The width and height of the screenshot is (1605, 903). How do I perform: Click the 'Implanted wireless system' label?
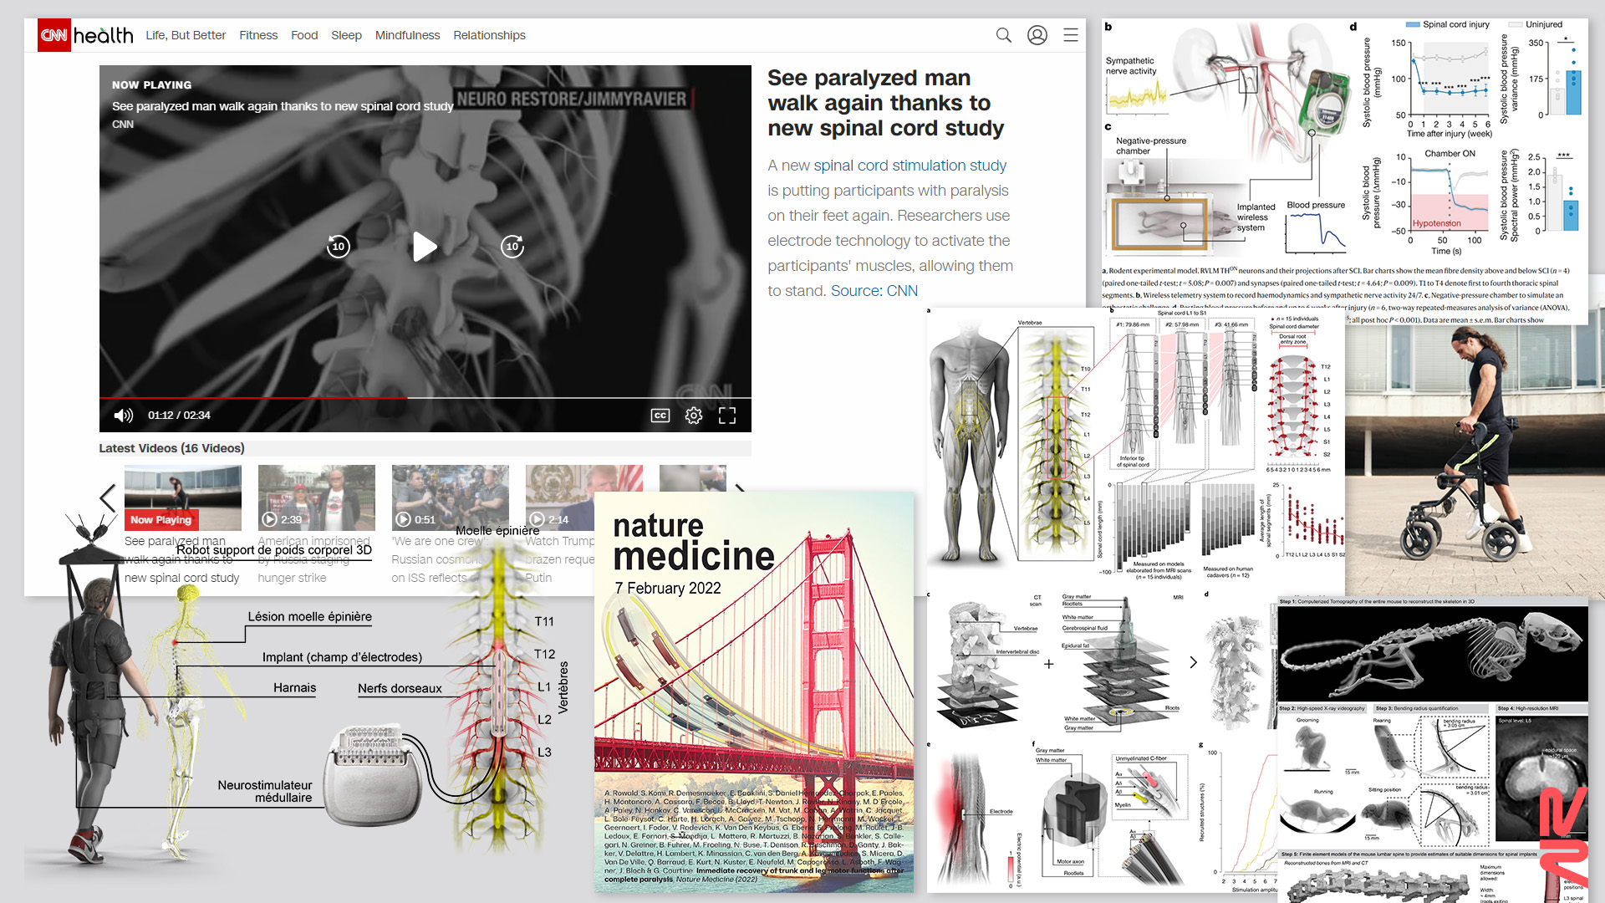click(x=1256, y=217)
